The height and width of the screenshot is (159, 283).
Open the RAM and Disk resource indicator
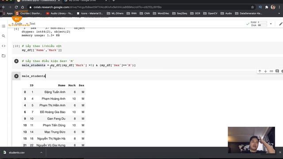click(259, 23)
